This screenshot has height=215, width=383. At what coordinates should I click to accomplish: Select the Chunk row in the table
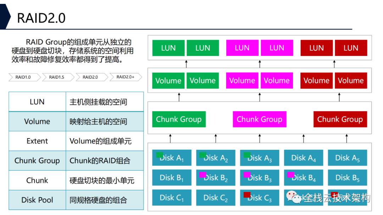[x=37, y=180]
